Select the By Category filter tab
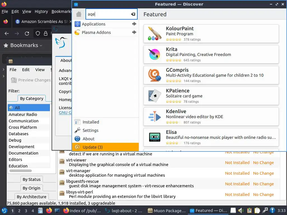The height and width of the screenshot is (215, 287). (32, 99)
